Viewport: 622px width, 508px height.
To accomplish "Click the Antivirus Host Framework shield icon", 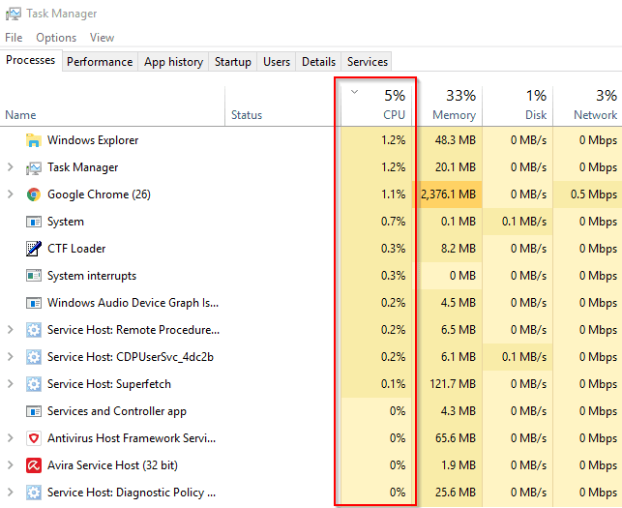I will pyautogui.click(x=34, y=438).
